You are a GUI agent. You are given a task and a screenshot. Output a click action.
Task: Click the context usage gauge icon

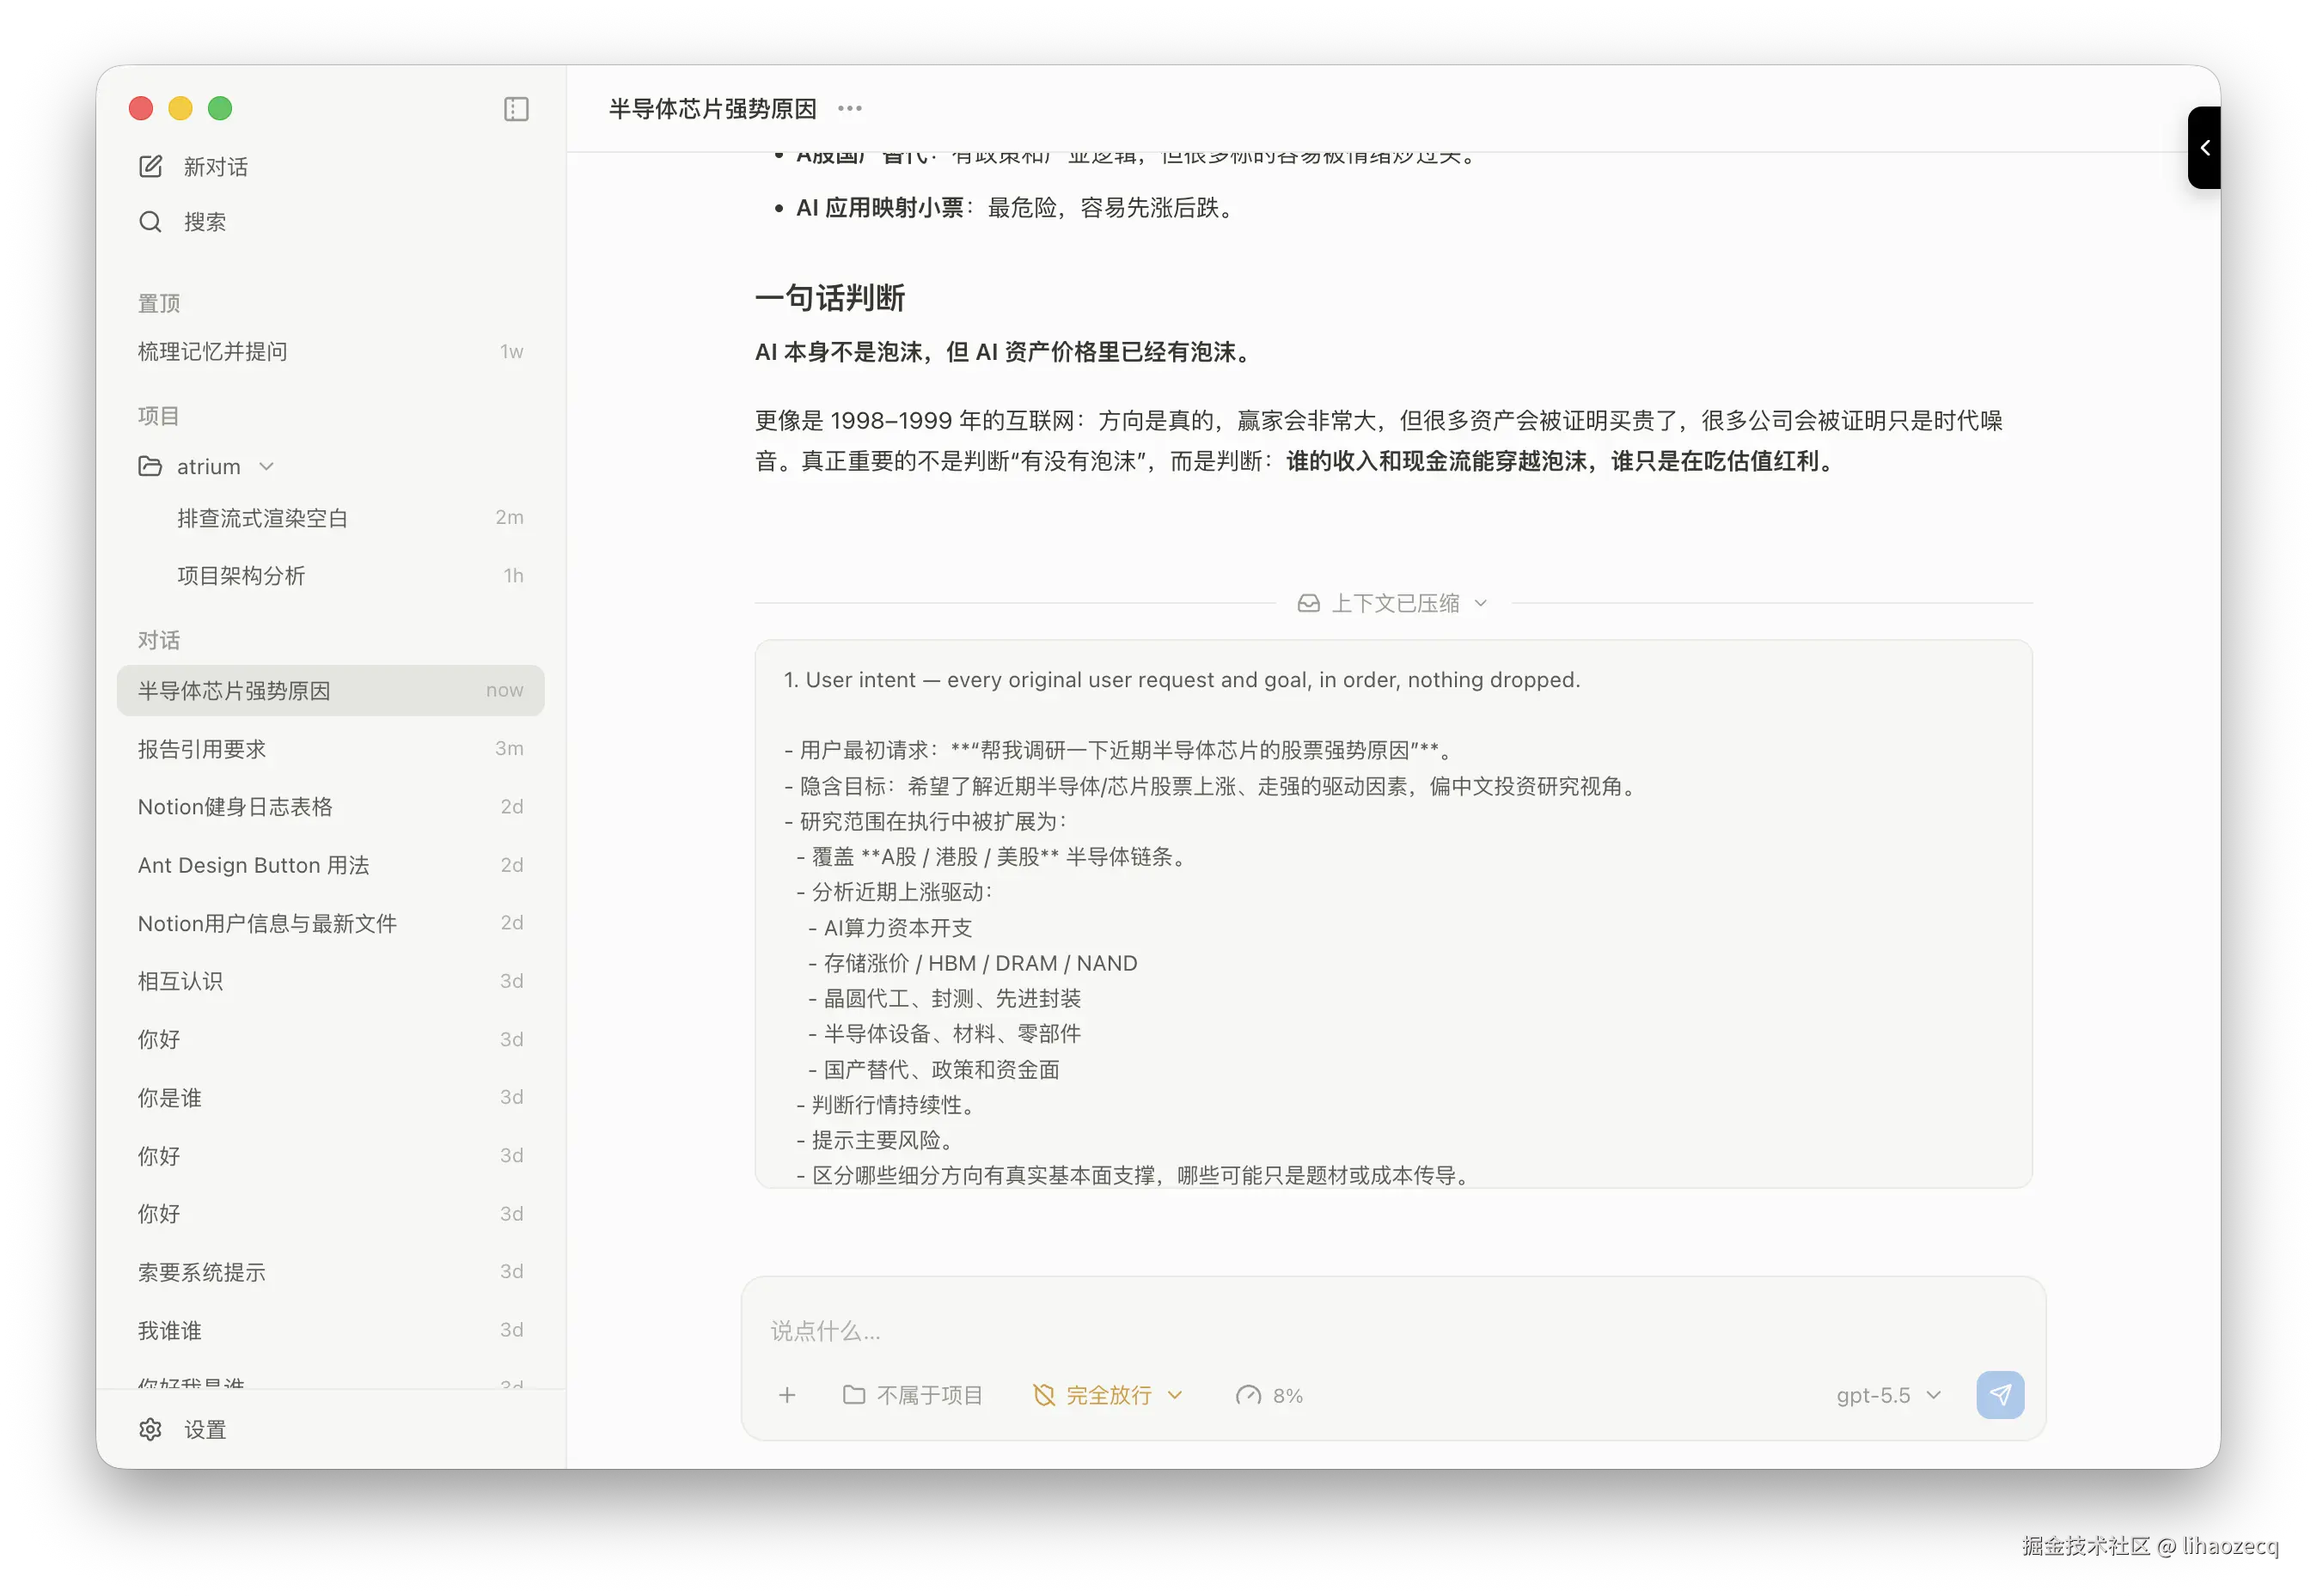pos(1248,1395)
